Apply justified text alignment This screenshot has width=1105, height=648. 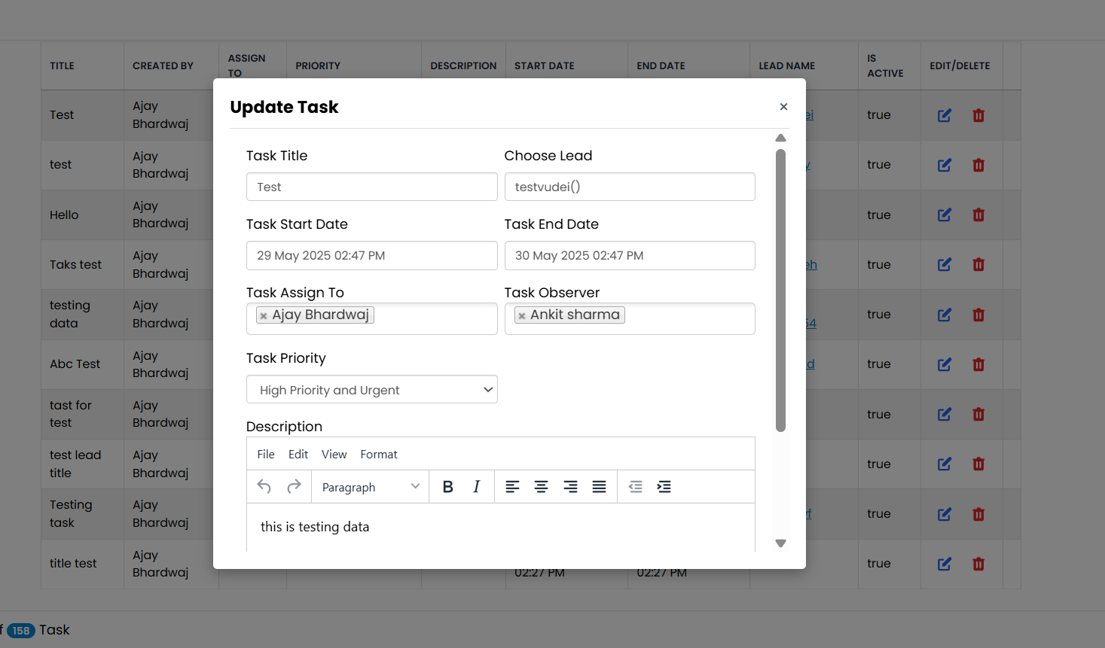coord(599,486)
